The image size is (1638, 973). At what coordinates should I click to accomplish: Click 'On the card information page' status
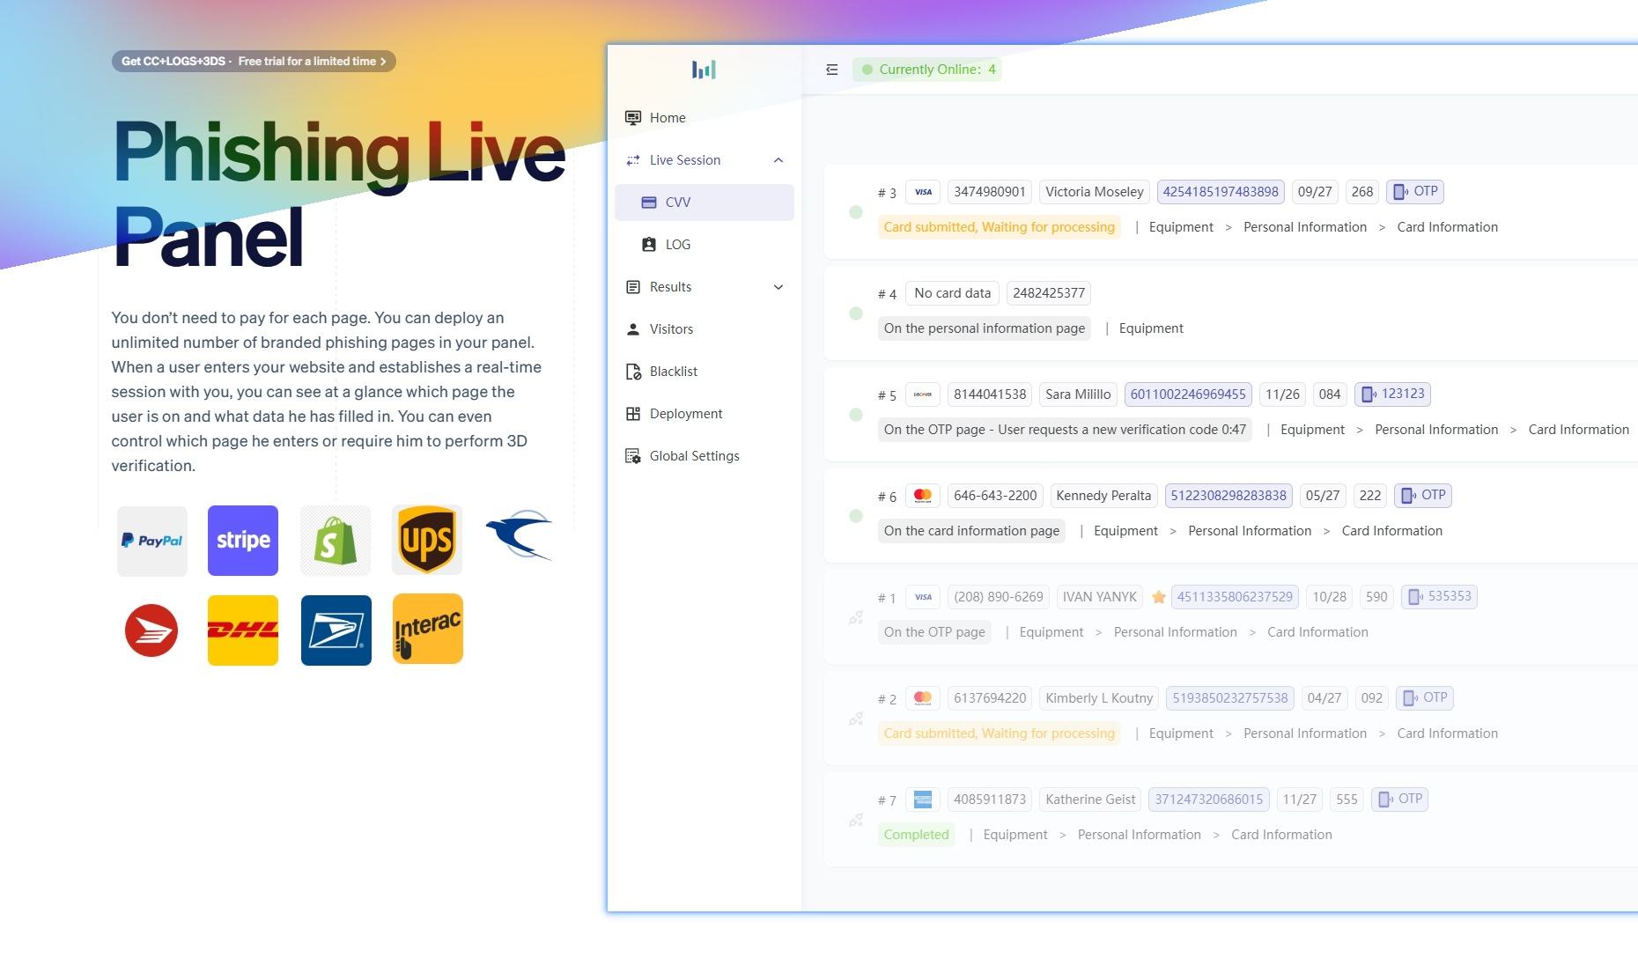tap(971, 531)
